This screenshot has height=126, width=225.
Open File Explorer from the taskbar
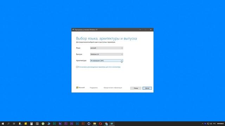[x=95, y=124]
